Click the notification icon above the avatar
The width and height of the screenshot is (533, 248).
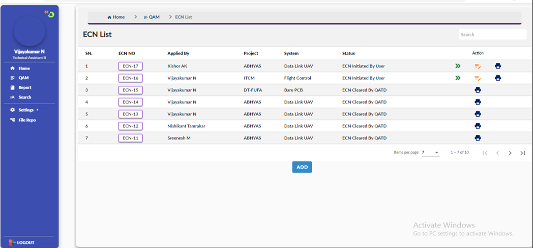point(50,14)
